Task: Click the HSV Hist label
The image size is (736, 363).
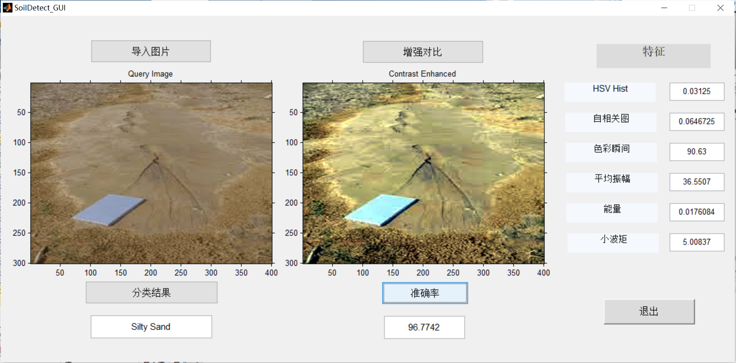Action: pos(610,92)
